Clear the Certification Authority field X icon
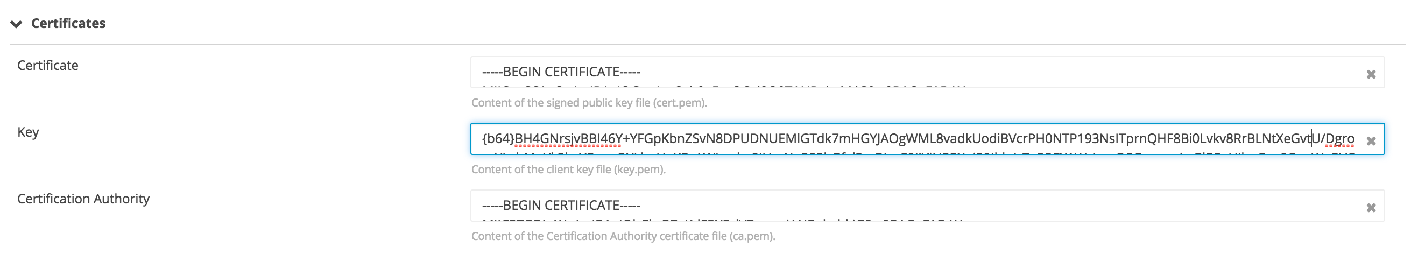The height and width of the screenshot is (268, 1411). 1371,208
